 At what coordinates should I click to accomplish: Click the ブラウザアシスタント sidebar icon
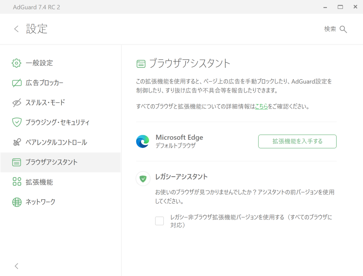17,162
